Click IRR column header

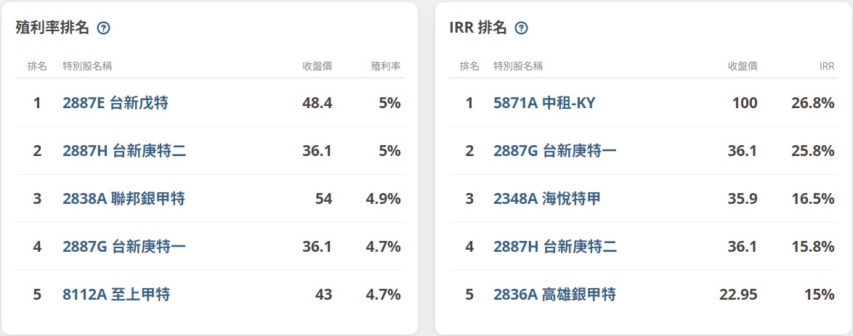click(x=827, y=66)
